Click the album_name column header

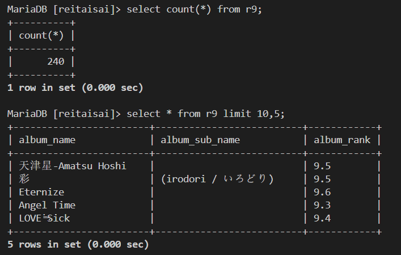tap(47, 140)
